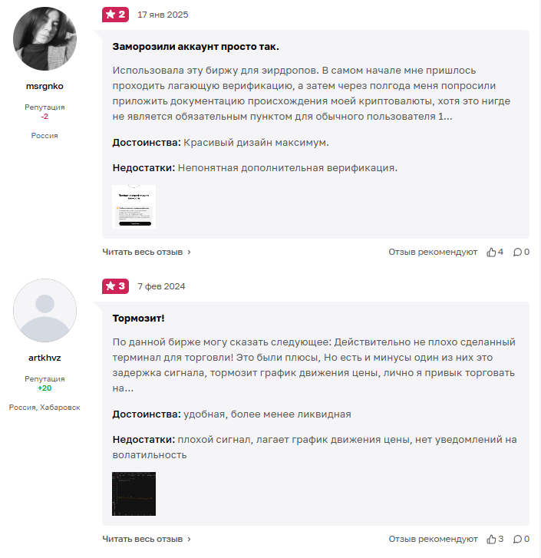Click the 3-star rating badge
541x558 pixels.
pyautogui.click(x=116, y=286)
